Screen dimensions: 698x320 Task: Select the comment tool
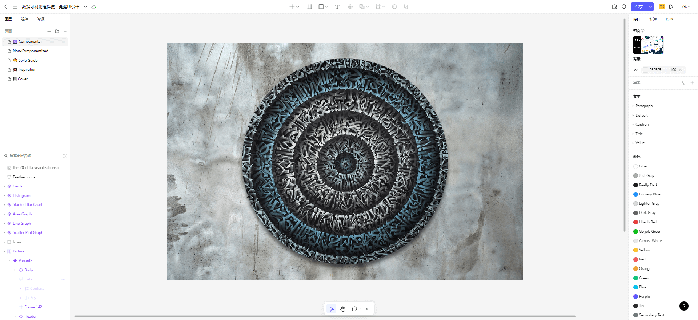tap(354, 309)
